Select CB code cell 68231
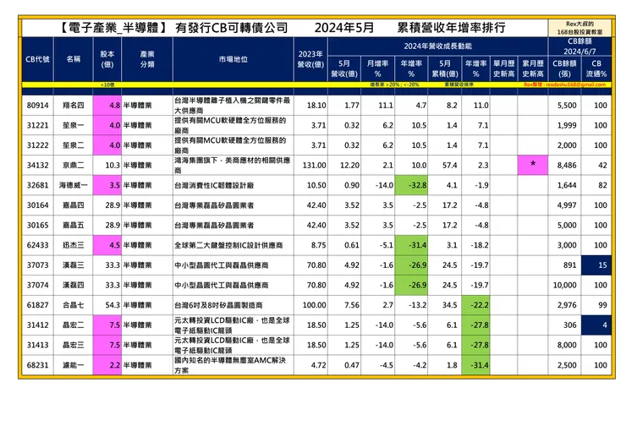Screen dimensions: 626x442 coord(37,364)
